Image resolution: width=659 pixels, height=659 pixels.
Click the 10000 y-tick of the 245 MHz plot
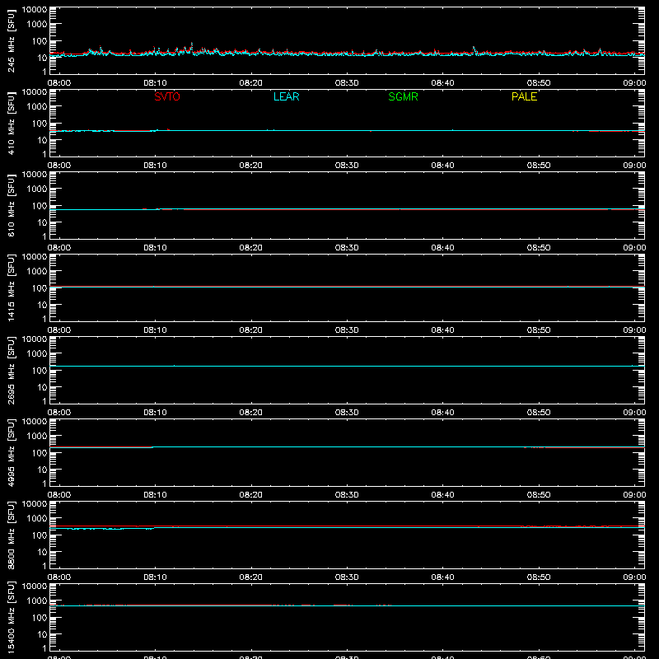click(x=35, y=10)
